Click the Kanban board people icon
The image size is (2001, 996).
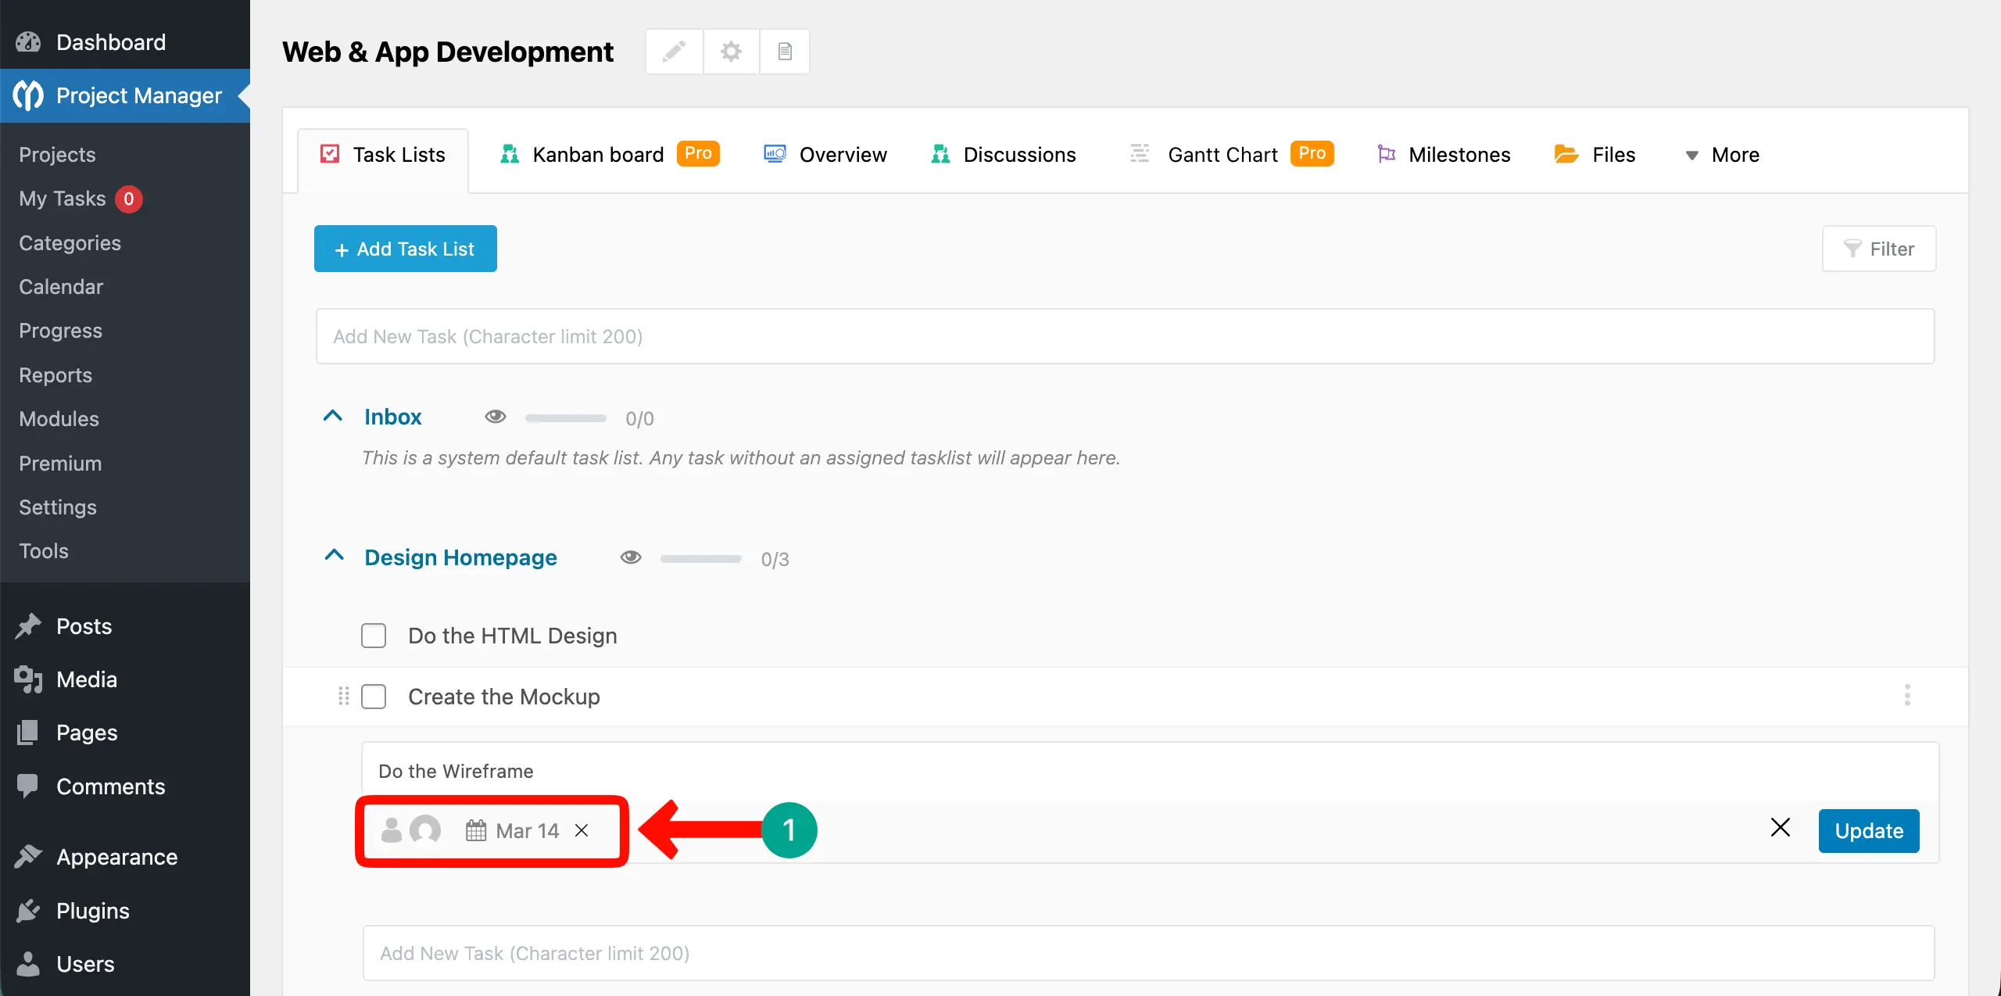click(510, 153)
